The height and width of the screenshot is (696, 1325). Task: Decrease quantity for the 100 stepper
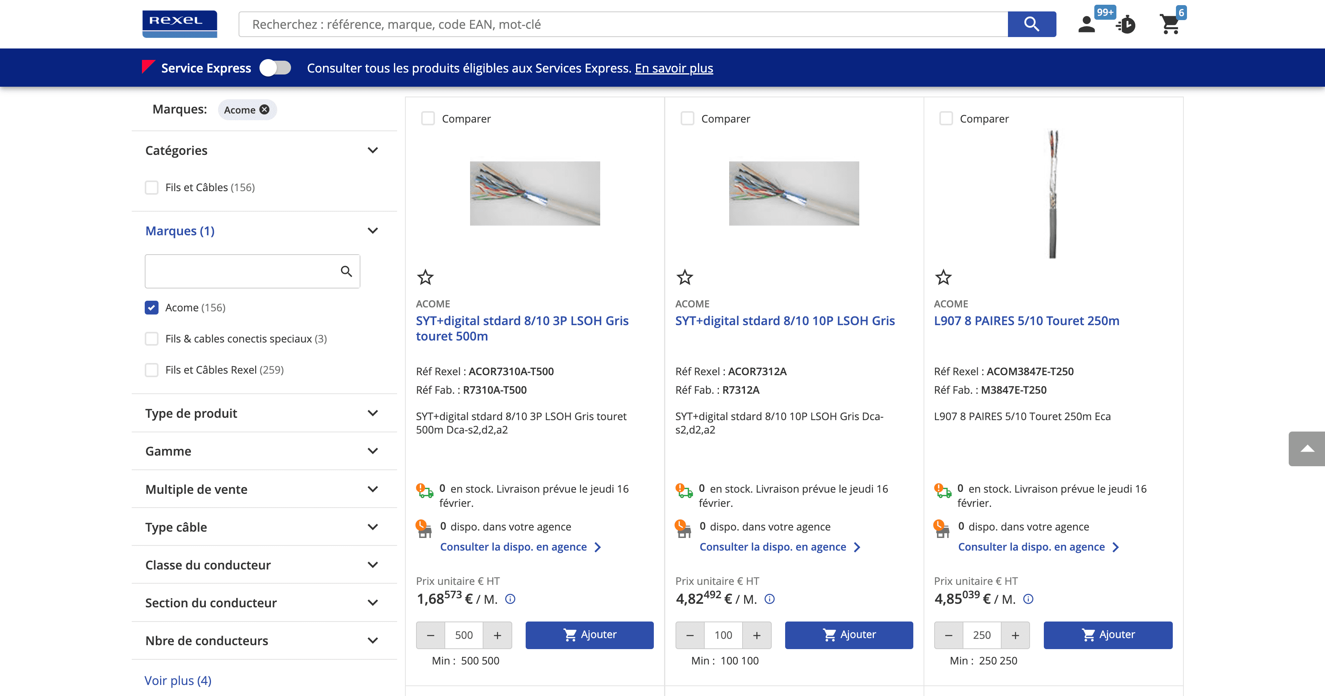690,635
